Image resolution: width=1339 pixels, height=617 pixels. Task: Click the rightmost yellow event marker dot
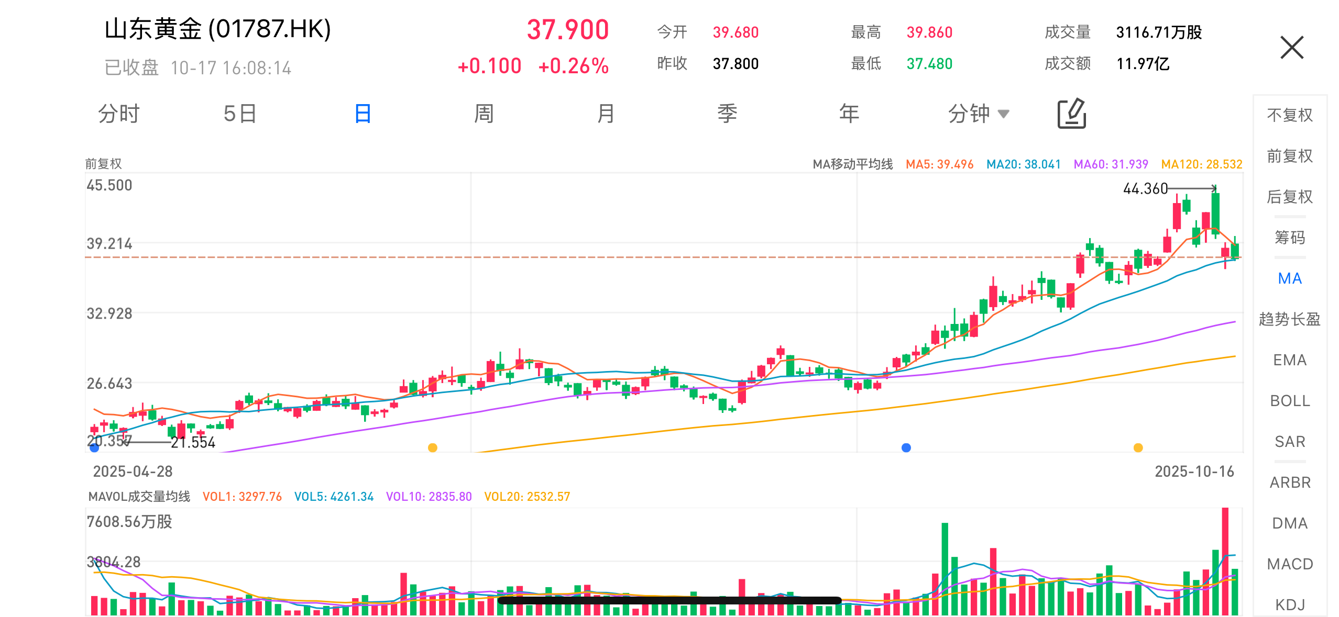[x=1138, y=447]
